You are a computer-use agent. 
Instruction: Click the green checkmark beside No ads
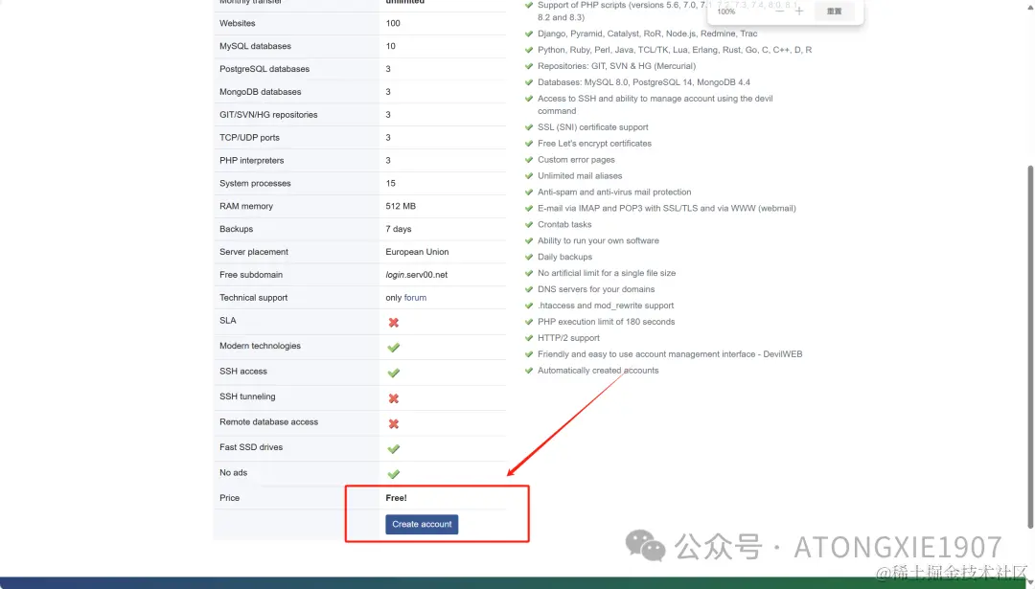[394, 474]
